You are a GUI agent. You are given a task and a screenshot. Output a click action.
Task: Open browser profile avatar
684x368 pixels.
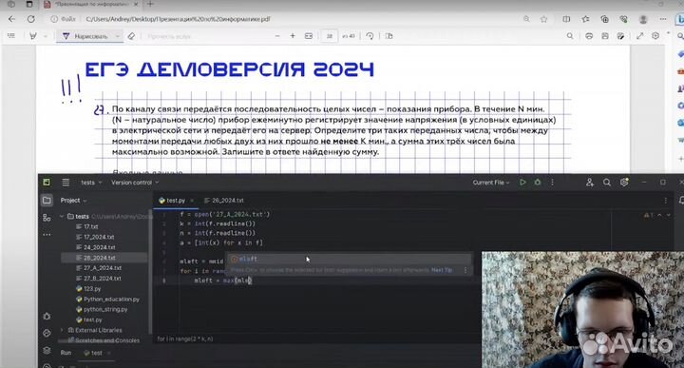(x=643, y=19)
